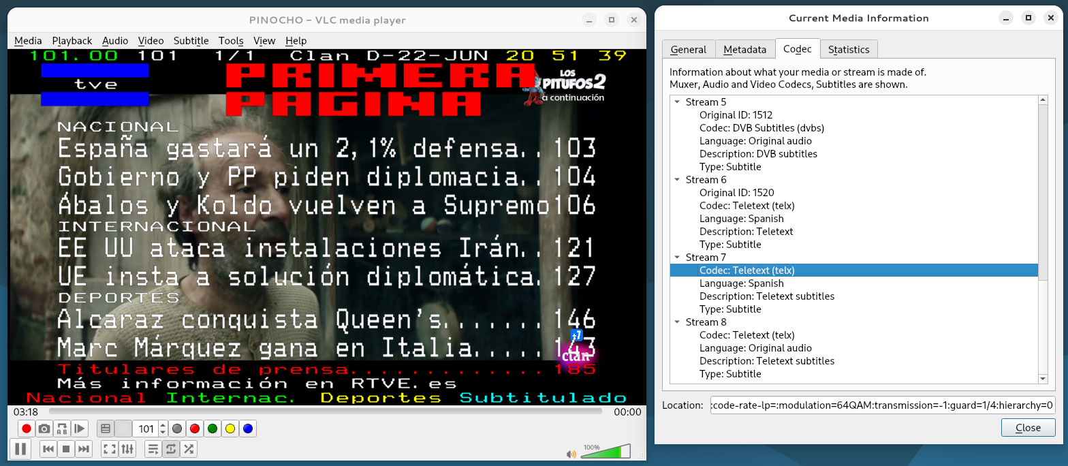Click the green teletext color key
The width and height of the screenshot is (1068, 466).
213,429
